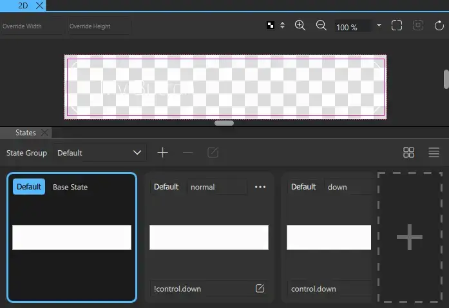
Task: Click the 100 % zoom value field
Action: pos(354,27)
